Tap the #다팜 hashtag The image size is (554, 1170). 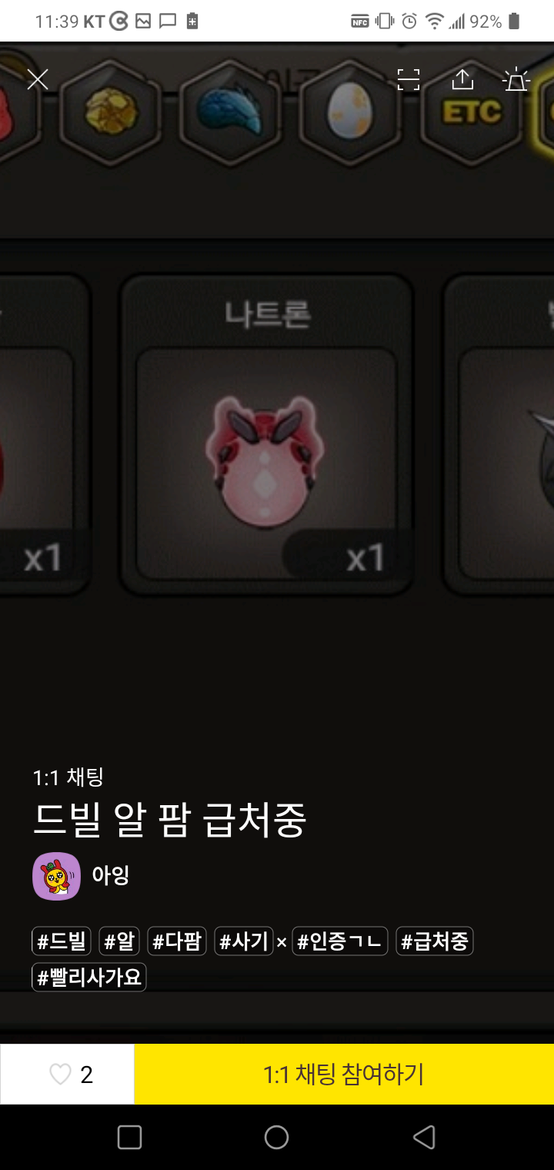coord(177,941)
